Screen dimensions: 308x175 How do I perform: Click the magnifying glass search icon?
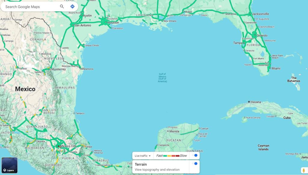[x=62, y=7]
